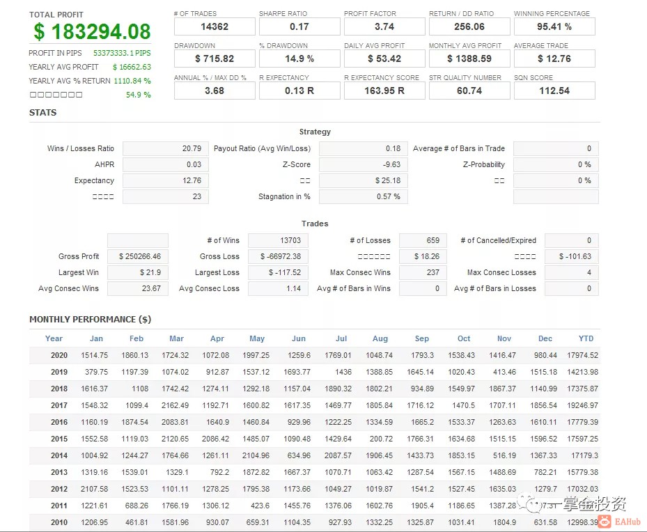
Task: Click the $ 25.18 field
Action: tap(364, 180)
